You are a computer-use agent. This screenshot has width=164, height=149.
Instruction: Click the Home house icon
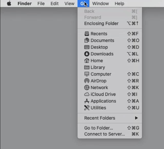tap(87, 61)
